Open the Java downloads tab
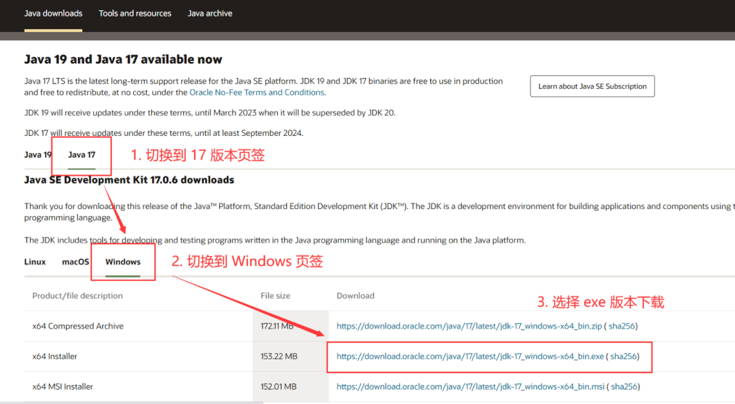 point(53,13)
